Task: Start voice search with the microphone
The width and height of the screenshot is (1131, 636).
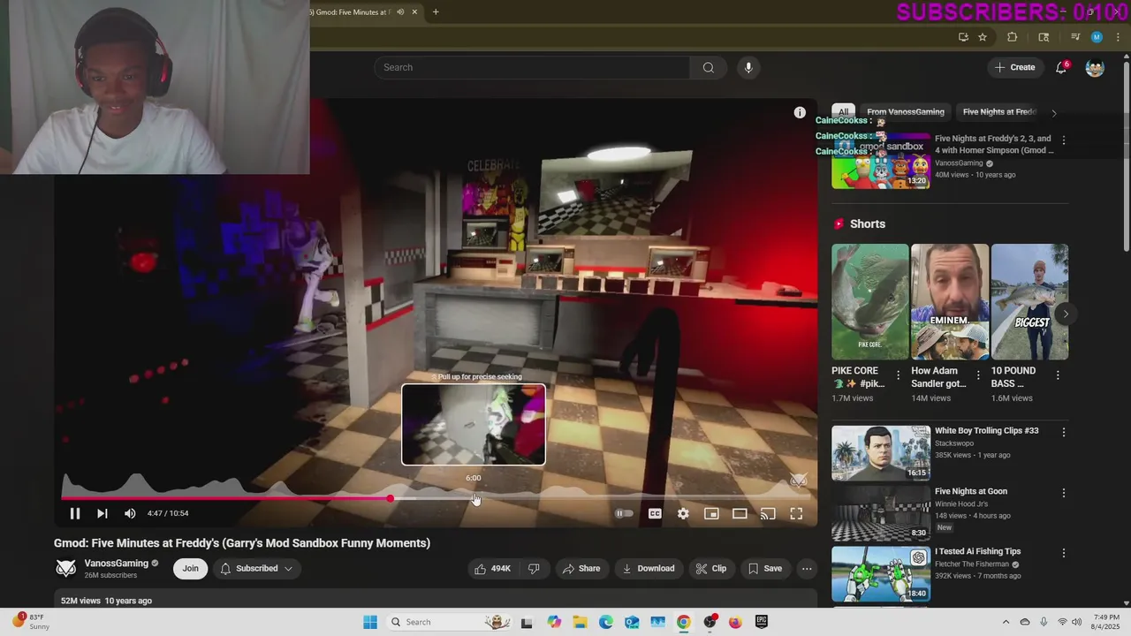Action: (x=748, y=67)
